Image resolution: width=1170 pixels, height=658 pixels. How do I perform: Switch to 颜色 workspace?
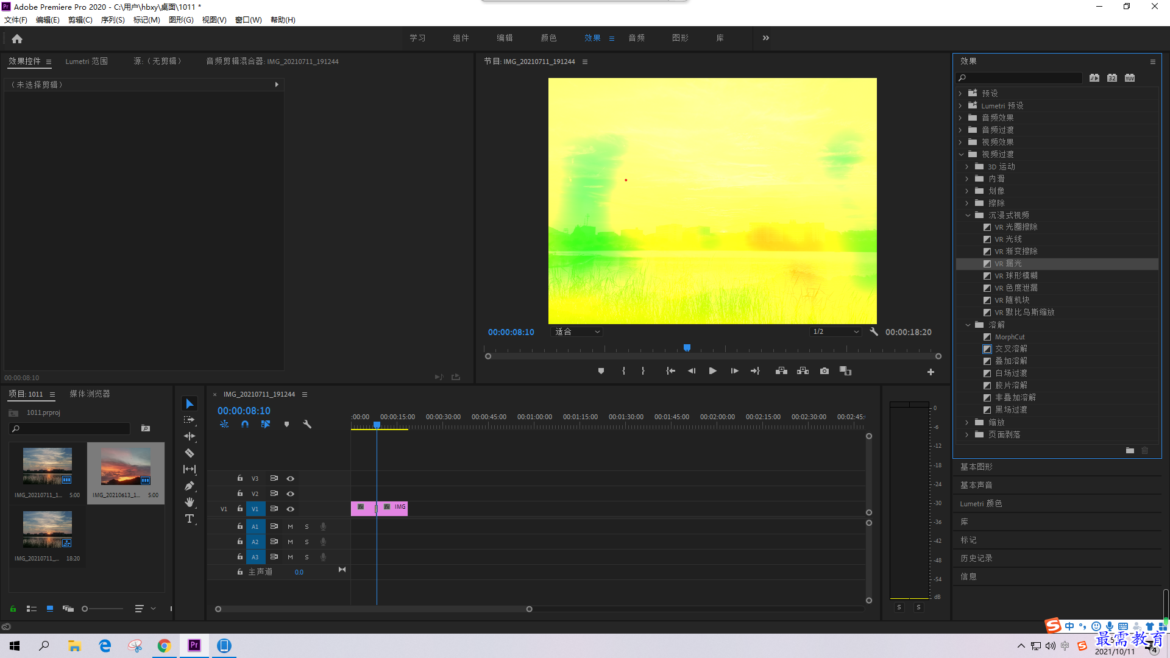tap(548, 38)
